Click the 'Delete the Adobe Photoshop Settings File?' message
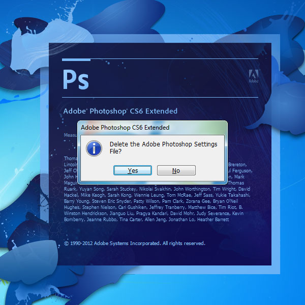The image size is (305, 305). (x=163, y=147)
